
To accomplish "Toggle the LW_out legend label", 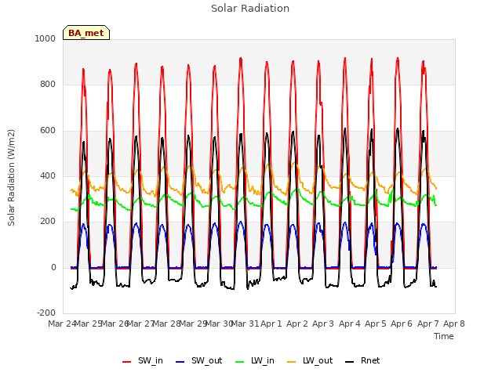I will 318,360.
